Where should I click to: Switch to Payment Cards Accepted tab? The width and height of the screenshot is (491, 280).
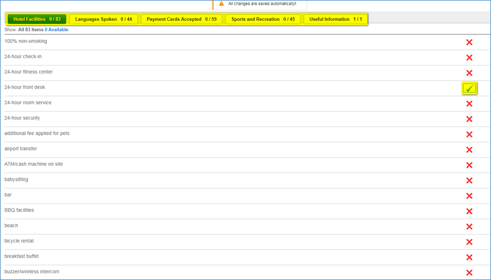pos(182,19)
